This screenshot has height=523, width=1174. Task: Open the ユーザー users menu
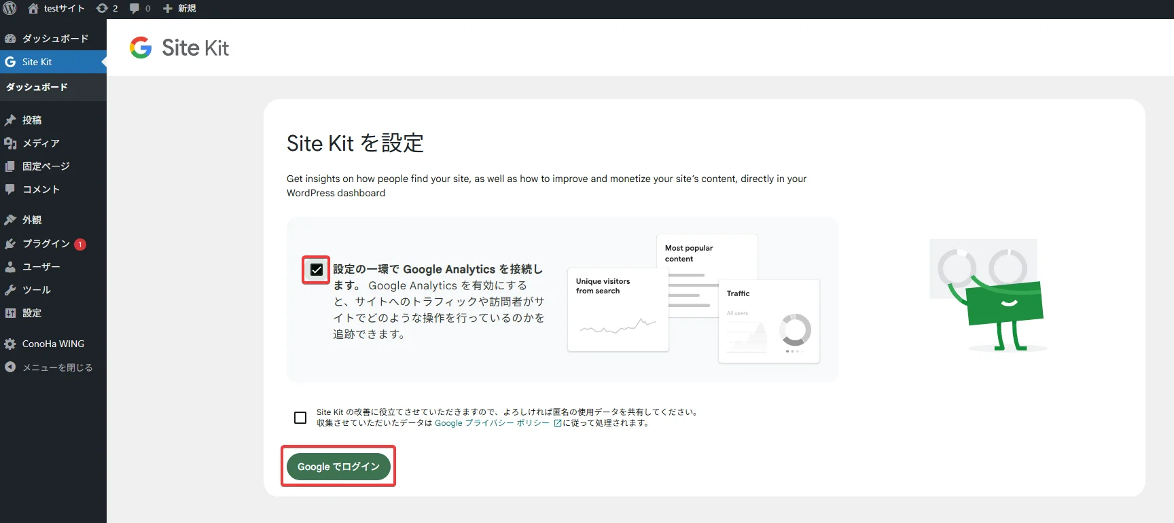click(53, 267)
